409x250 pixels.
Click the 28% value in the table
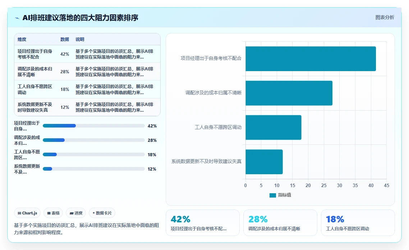(65, 72)
